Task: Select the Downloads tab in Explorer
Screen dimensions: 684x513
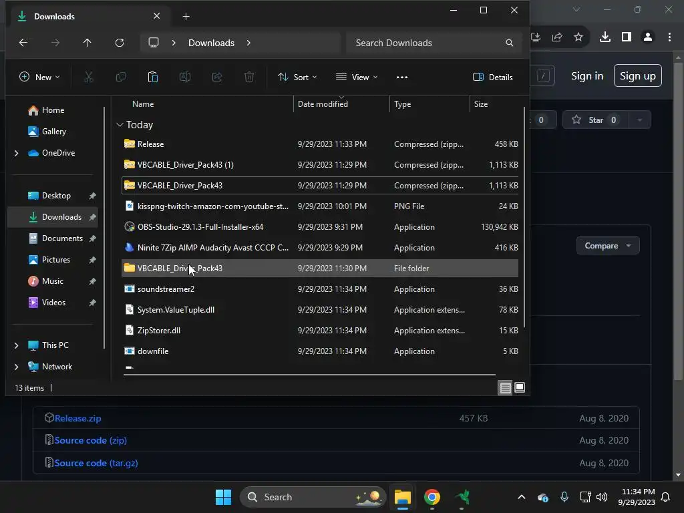Action: coord(88,17)
